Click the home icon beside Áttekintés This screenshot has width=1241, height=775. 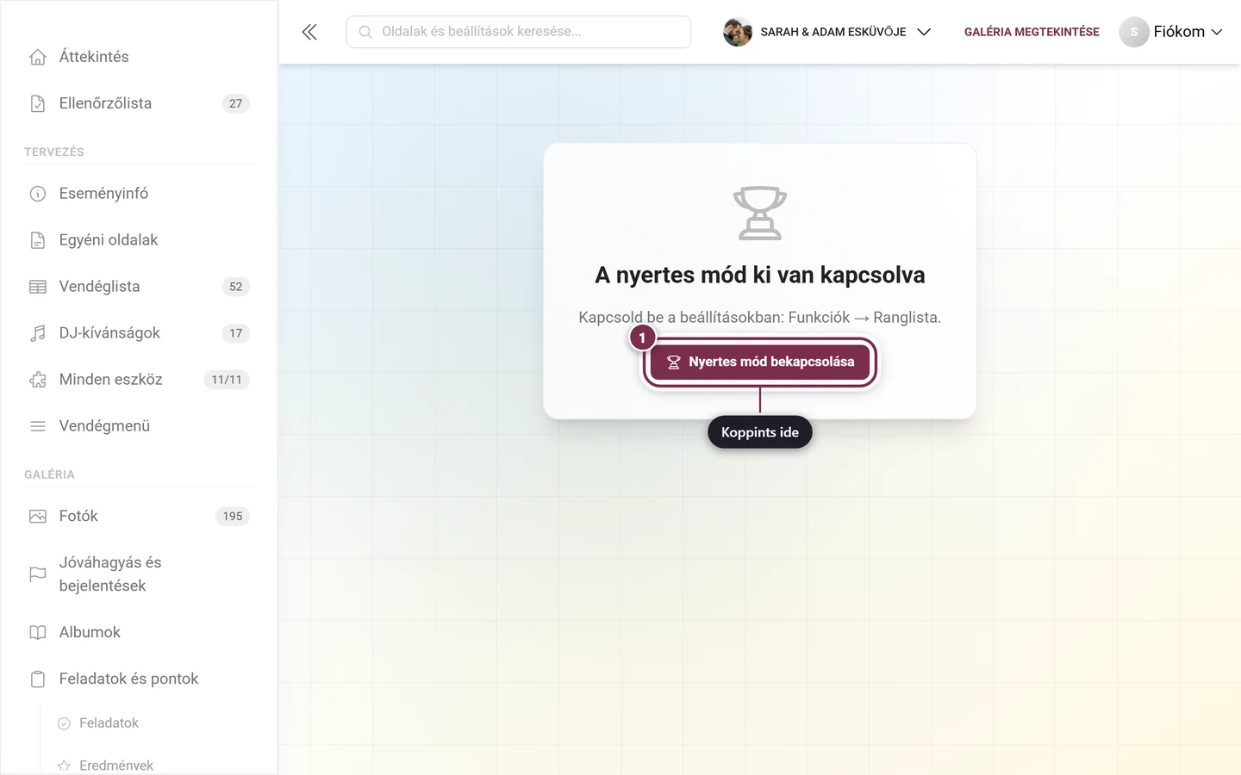(38, 57)
